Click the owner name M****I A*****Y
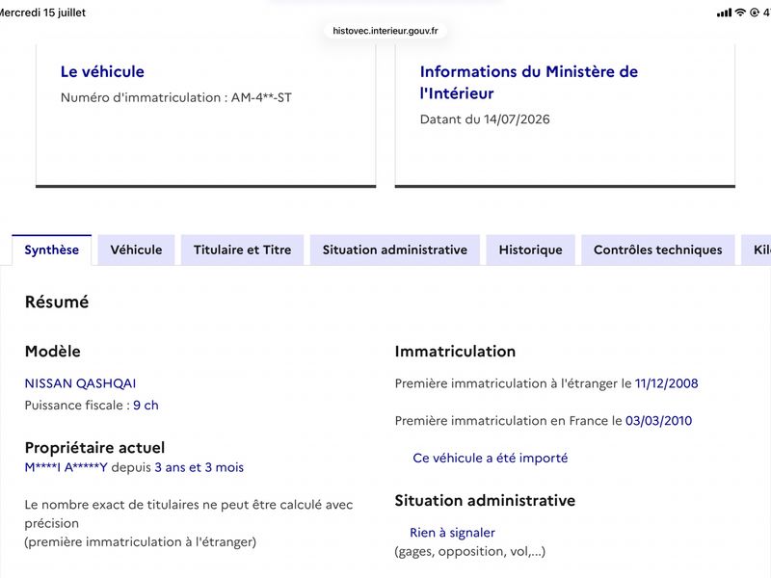771x578 pixels. tap(66, 467)
